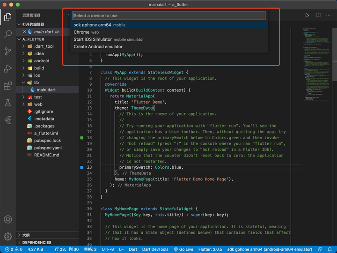The width and height of the screenshot is (337, 253).
Task: Click the editor vertical scrollbar
Action: coord(335,54)
